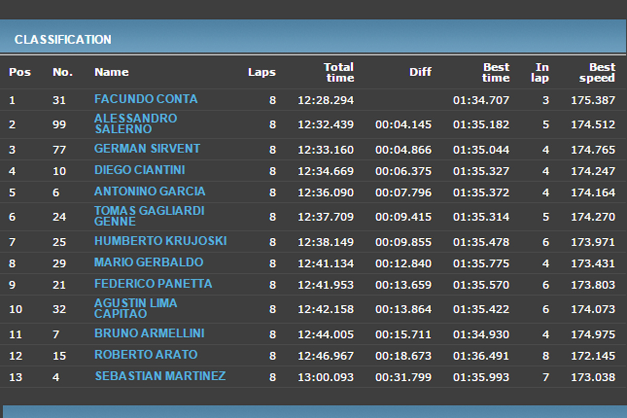This screenshot has height=418, width=627.
Task: Open ALESSANDRO SALERNO driver link
Action: click(135, 124)
